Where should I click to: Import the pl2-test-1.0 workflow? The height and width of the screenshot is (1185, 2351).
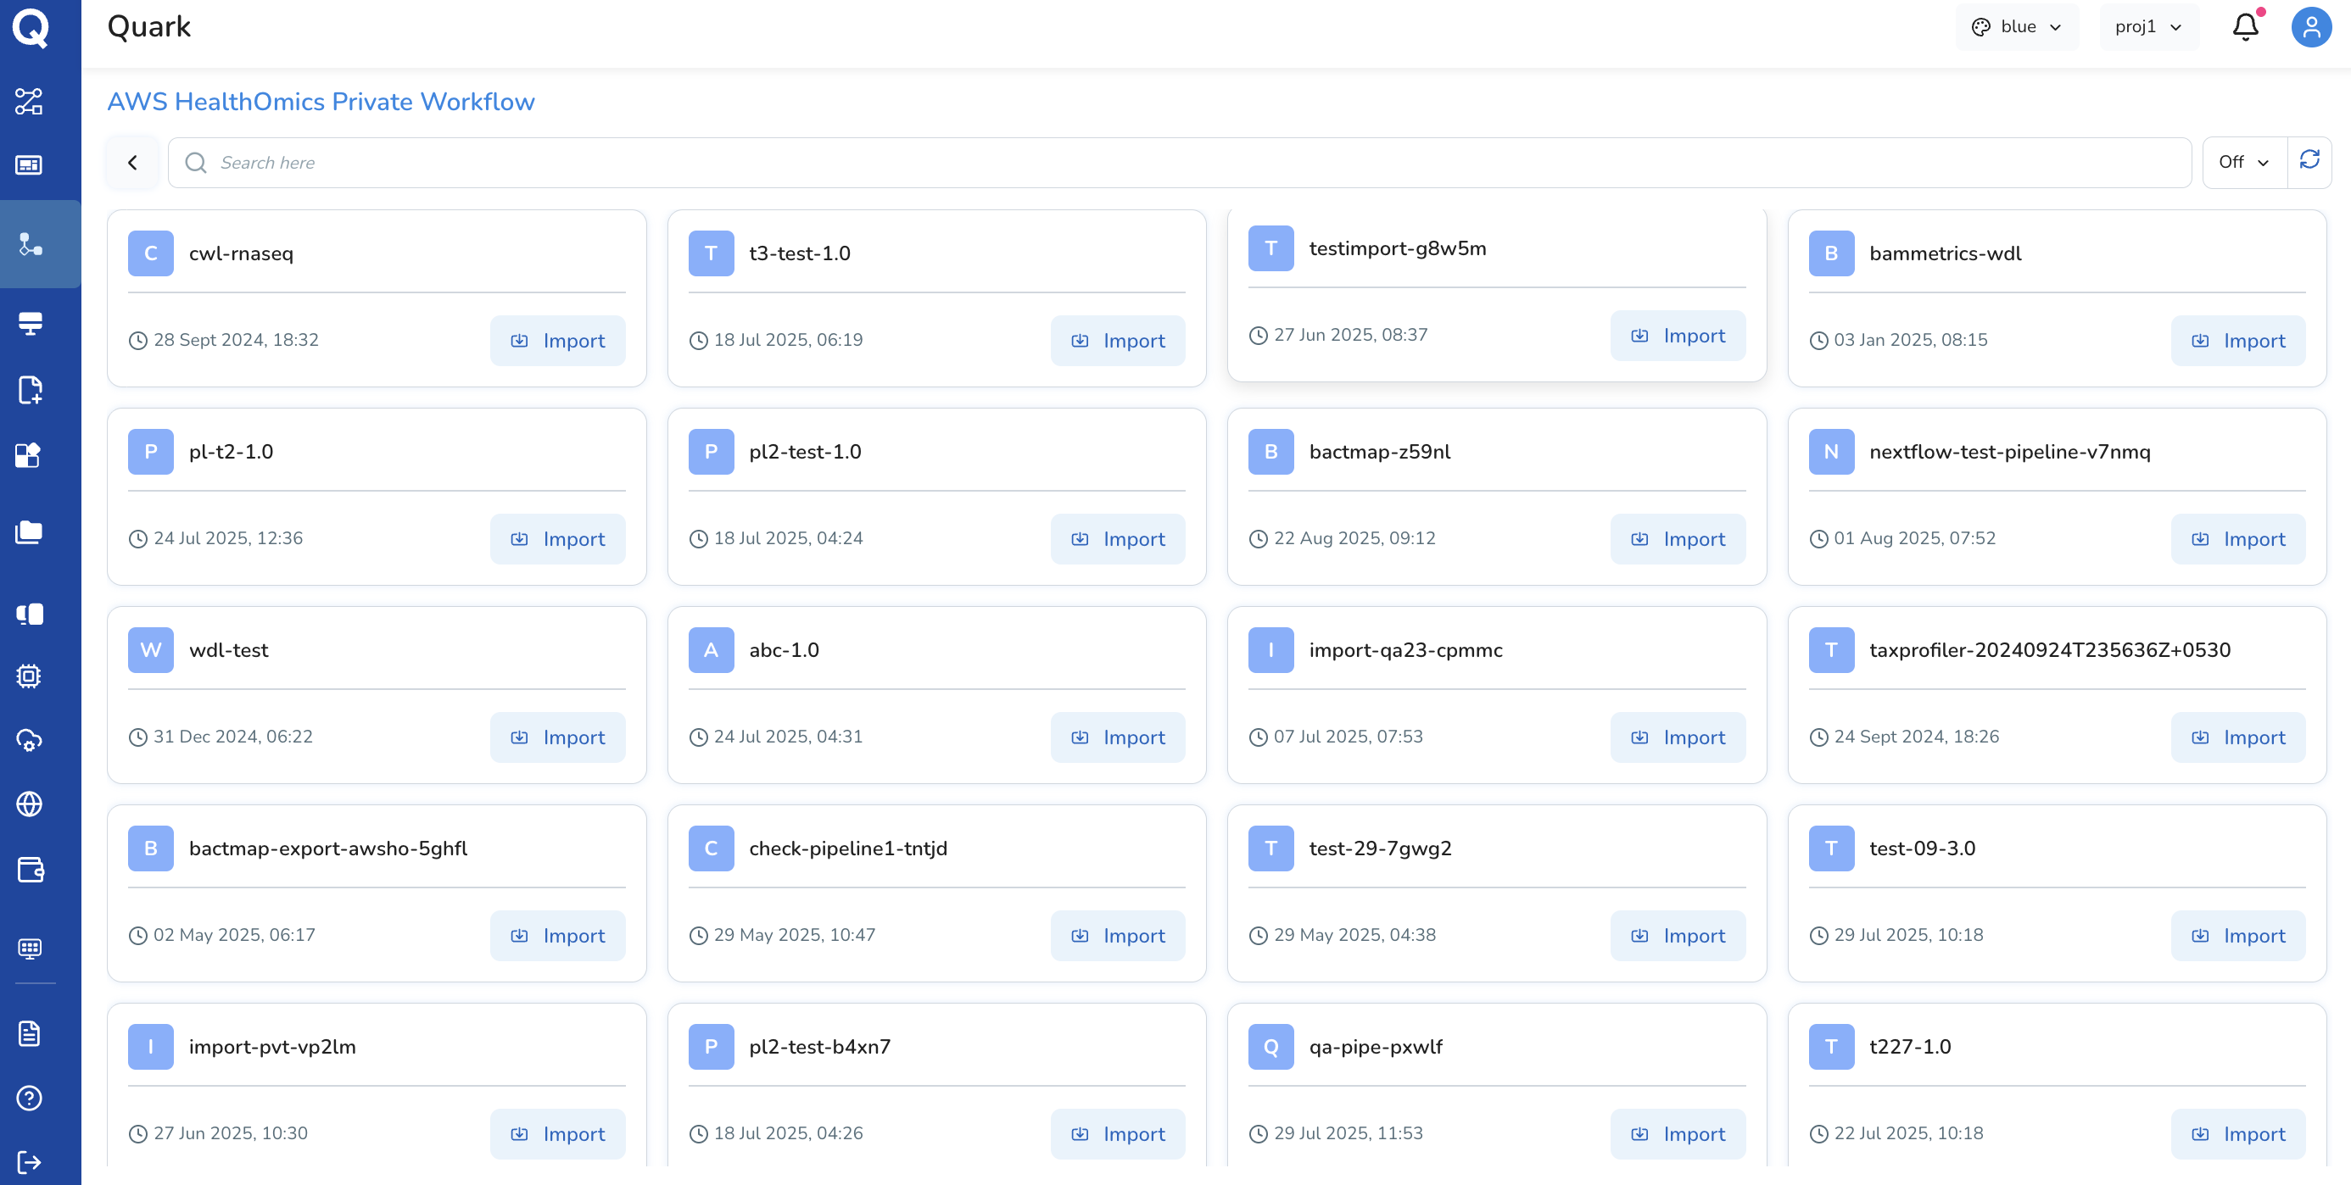point(1118,539)
